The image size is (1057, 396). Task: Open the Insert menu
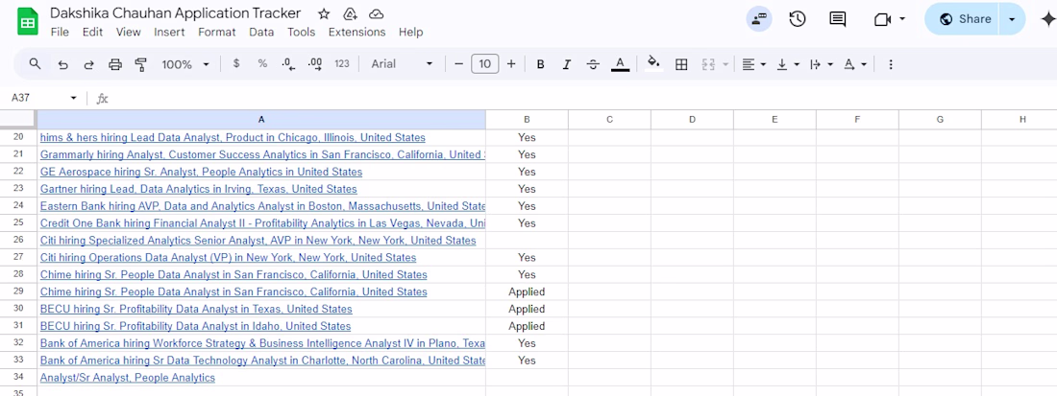(169, 32)
